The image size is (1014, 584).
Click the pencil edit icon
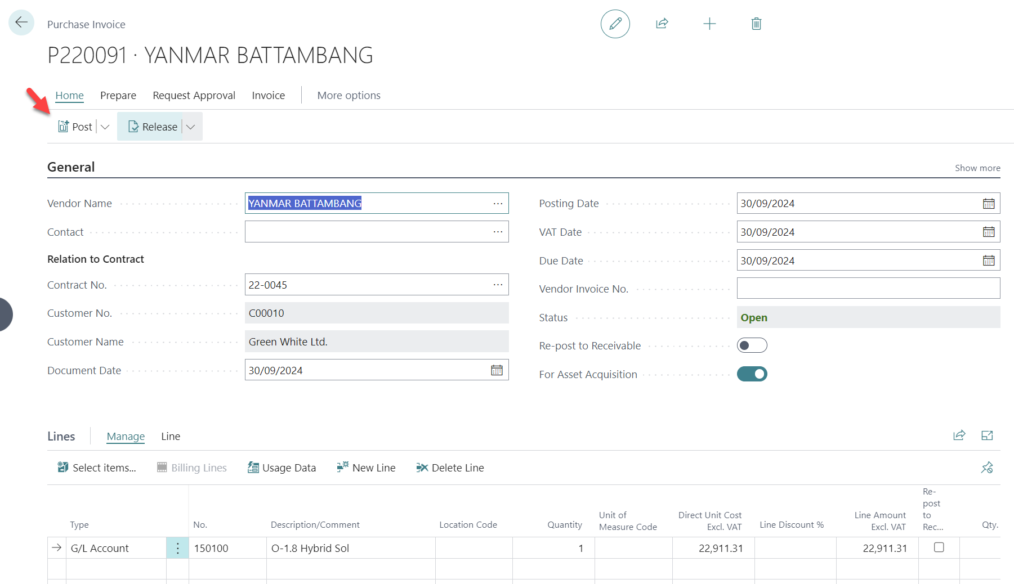click(x=615, y=24)
